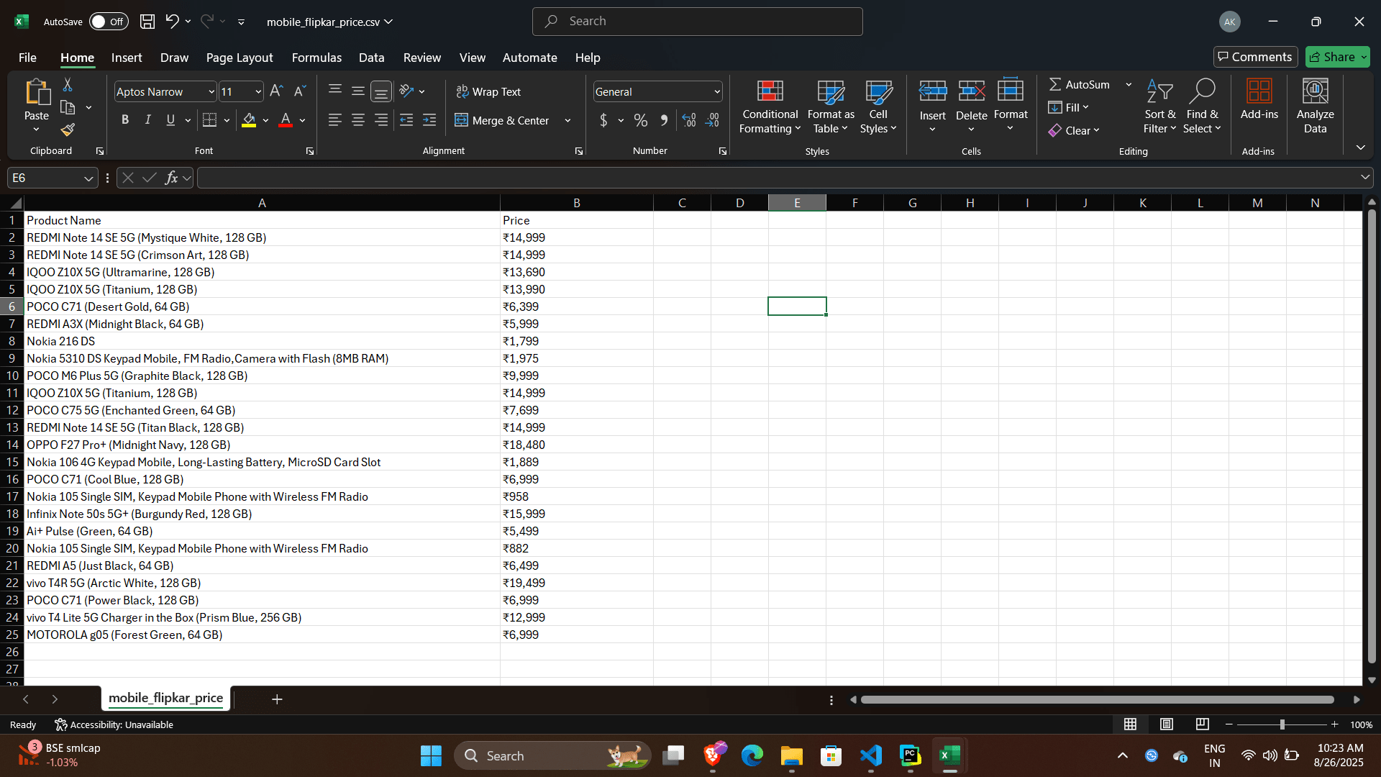This screenshot has height=777, width=1381.
Task: Click the Paste clipboard icon
Action: click(x=37, y=94)
